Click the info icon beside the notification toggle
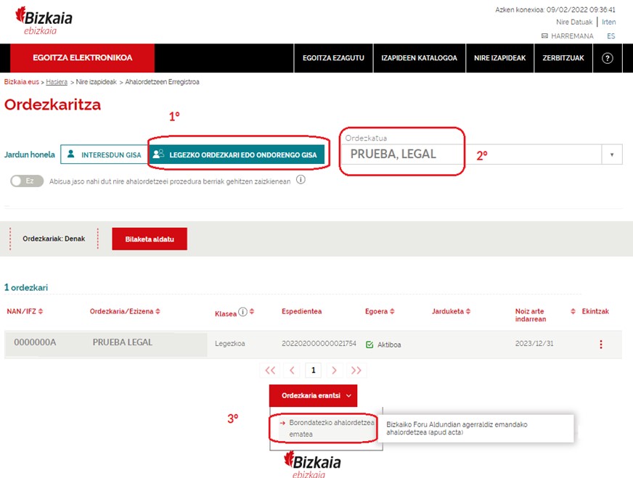The width and height of the screenshot is (633, 478). pos(301,180)
